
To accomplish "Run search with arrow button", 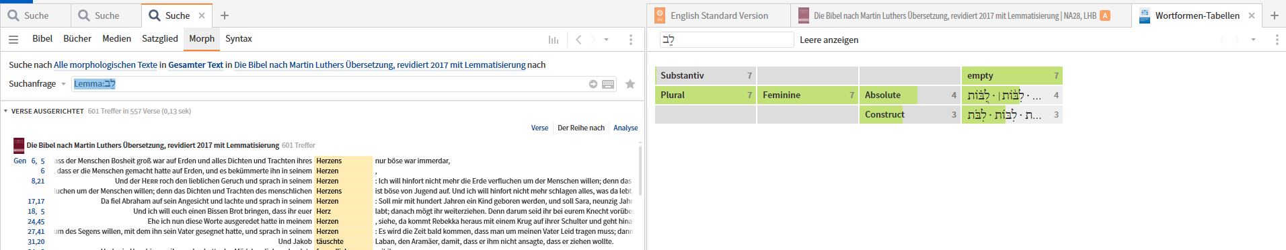I will point(593,84).
